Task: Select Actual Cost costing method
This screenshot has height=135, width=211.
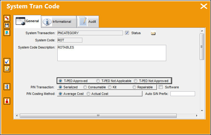Action: point(88,94)
